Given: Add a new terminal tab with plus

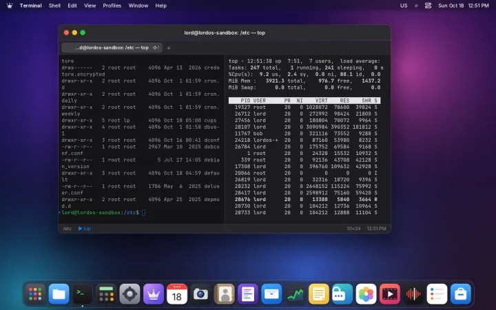Looking at the screenshot, I should pyautogui.click(x=169, y=48).
